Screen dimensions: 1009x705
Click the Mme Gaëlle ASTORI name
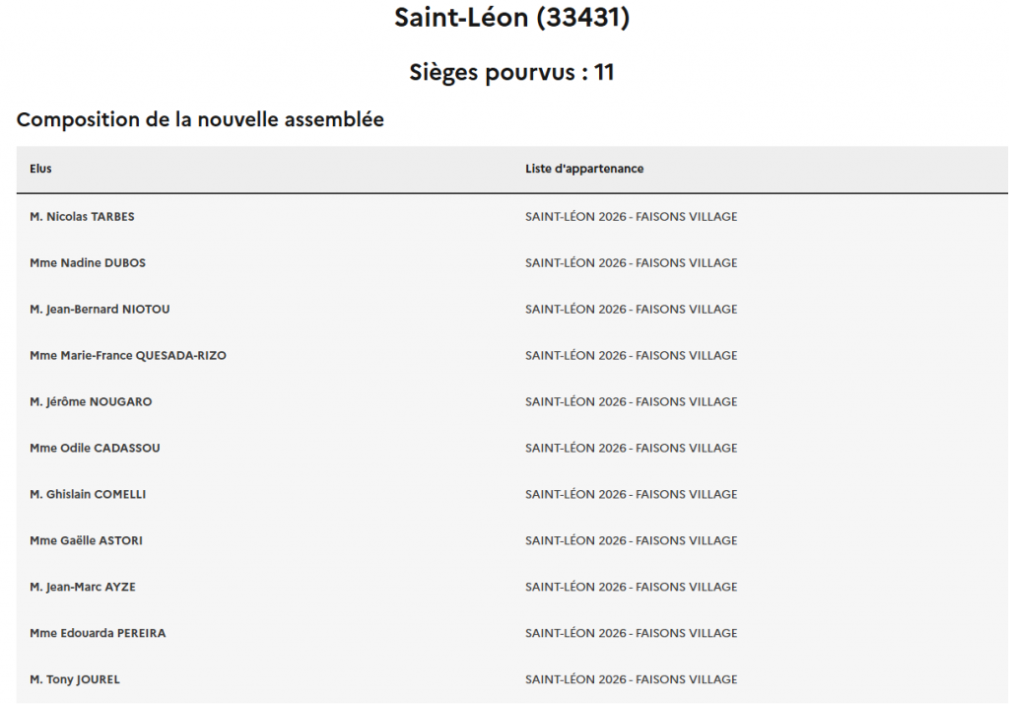tap(86, 541)
